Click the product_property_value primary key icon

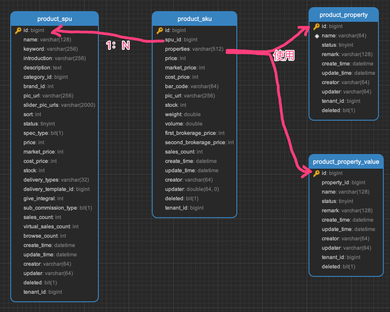[x=317, y=173]
